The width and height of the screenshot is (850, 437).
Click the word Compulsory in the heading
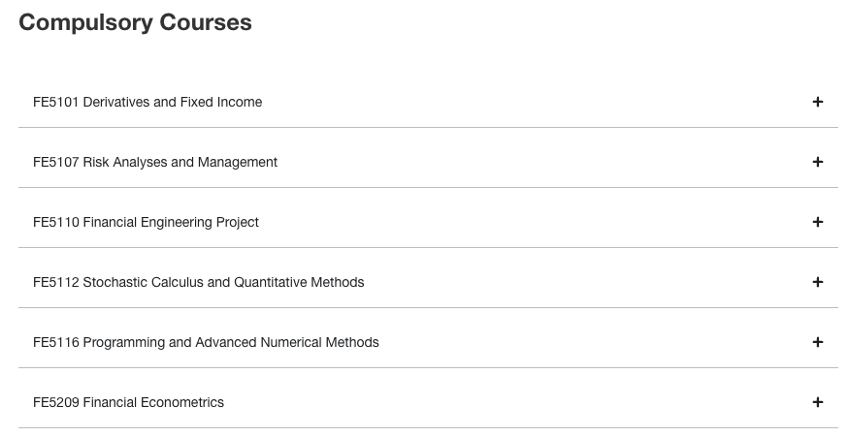[x=84, y=23]
